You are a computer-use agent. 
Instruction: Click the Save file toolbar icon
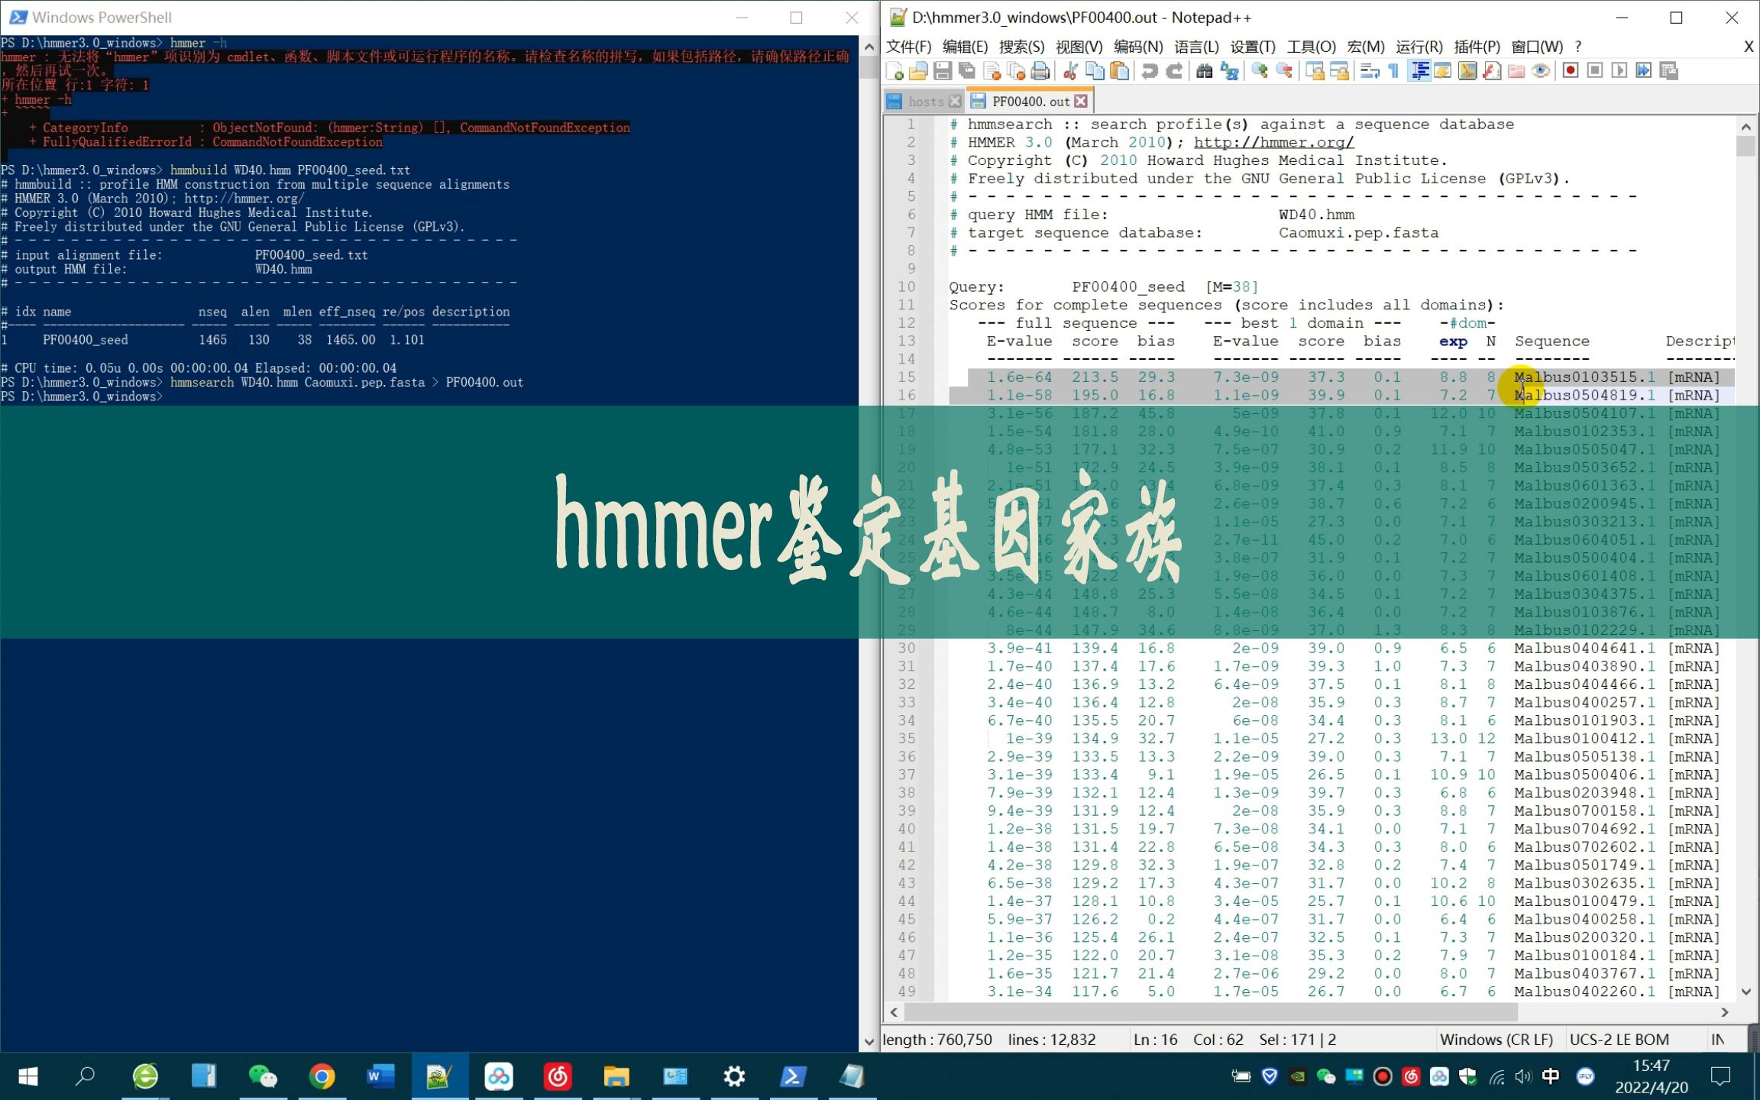[943, 71]
